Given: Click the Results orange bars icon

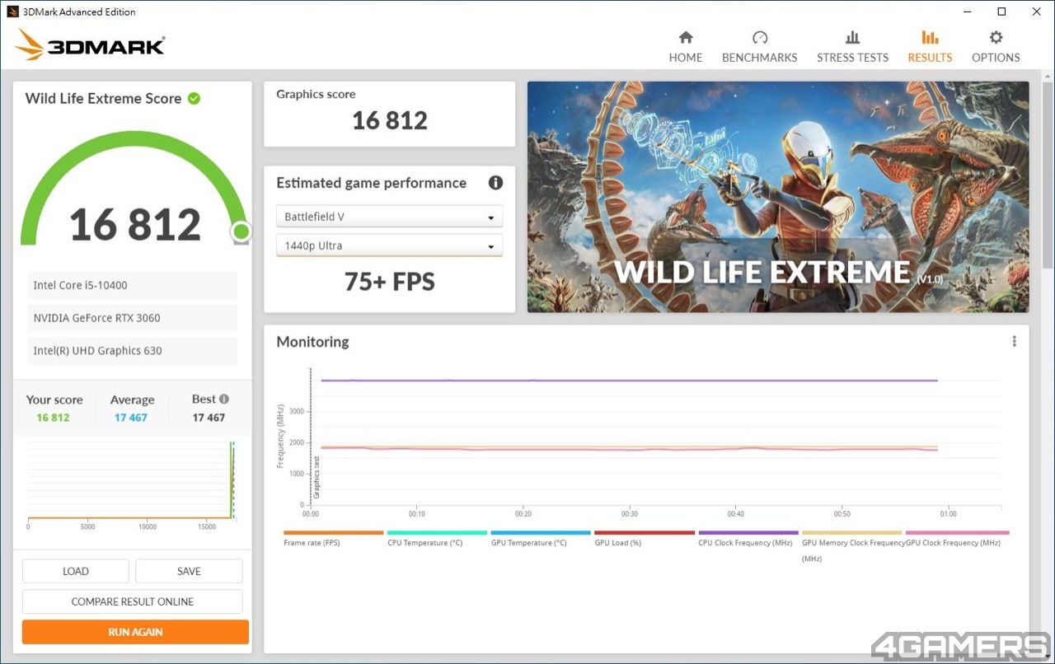Looking at the screenshot, I should tap(930, 38).
